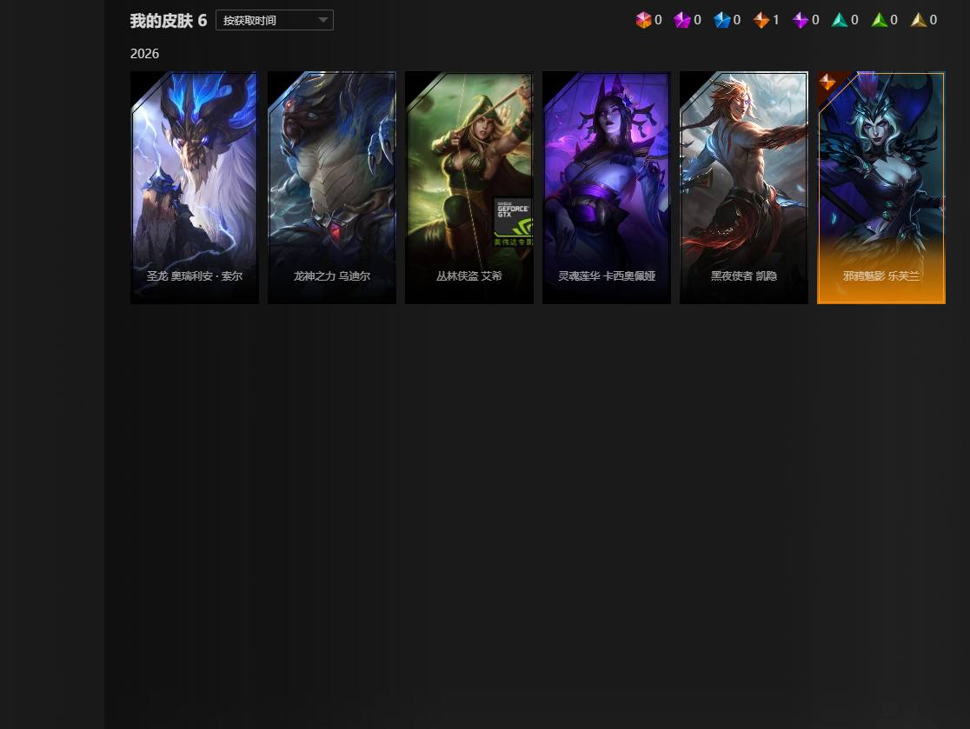
Task: Click the orange gem icon showing 1
Action: [x=761, y=20]
